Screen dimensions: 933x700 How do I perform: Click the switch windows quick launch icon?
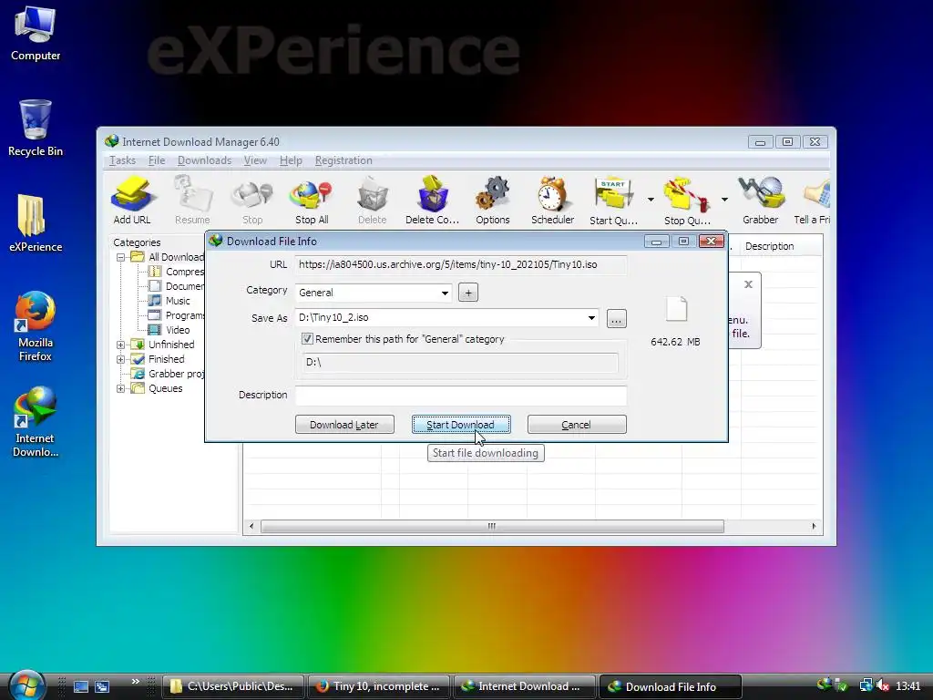point(102,686)
